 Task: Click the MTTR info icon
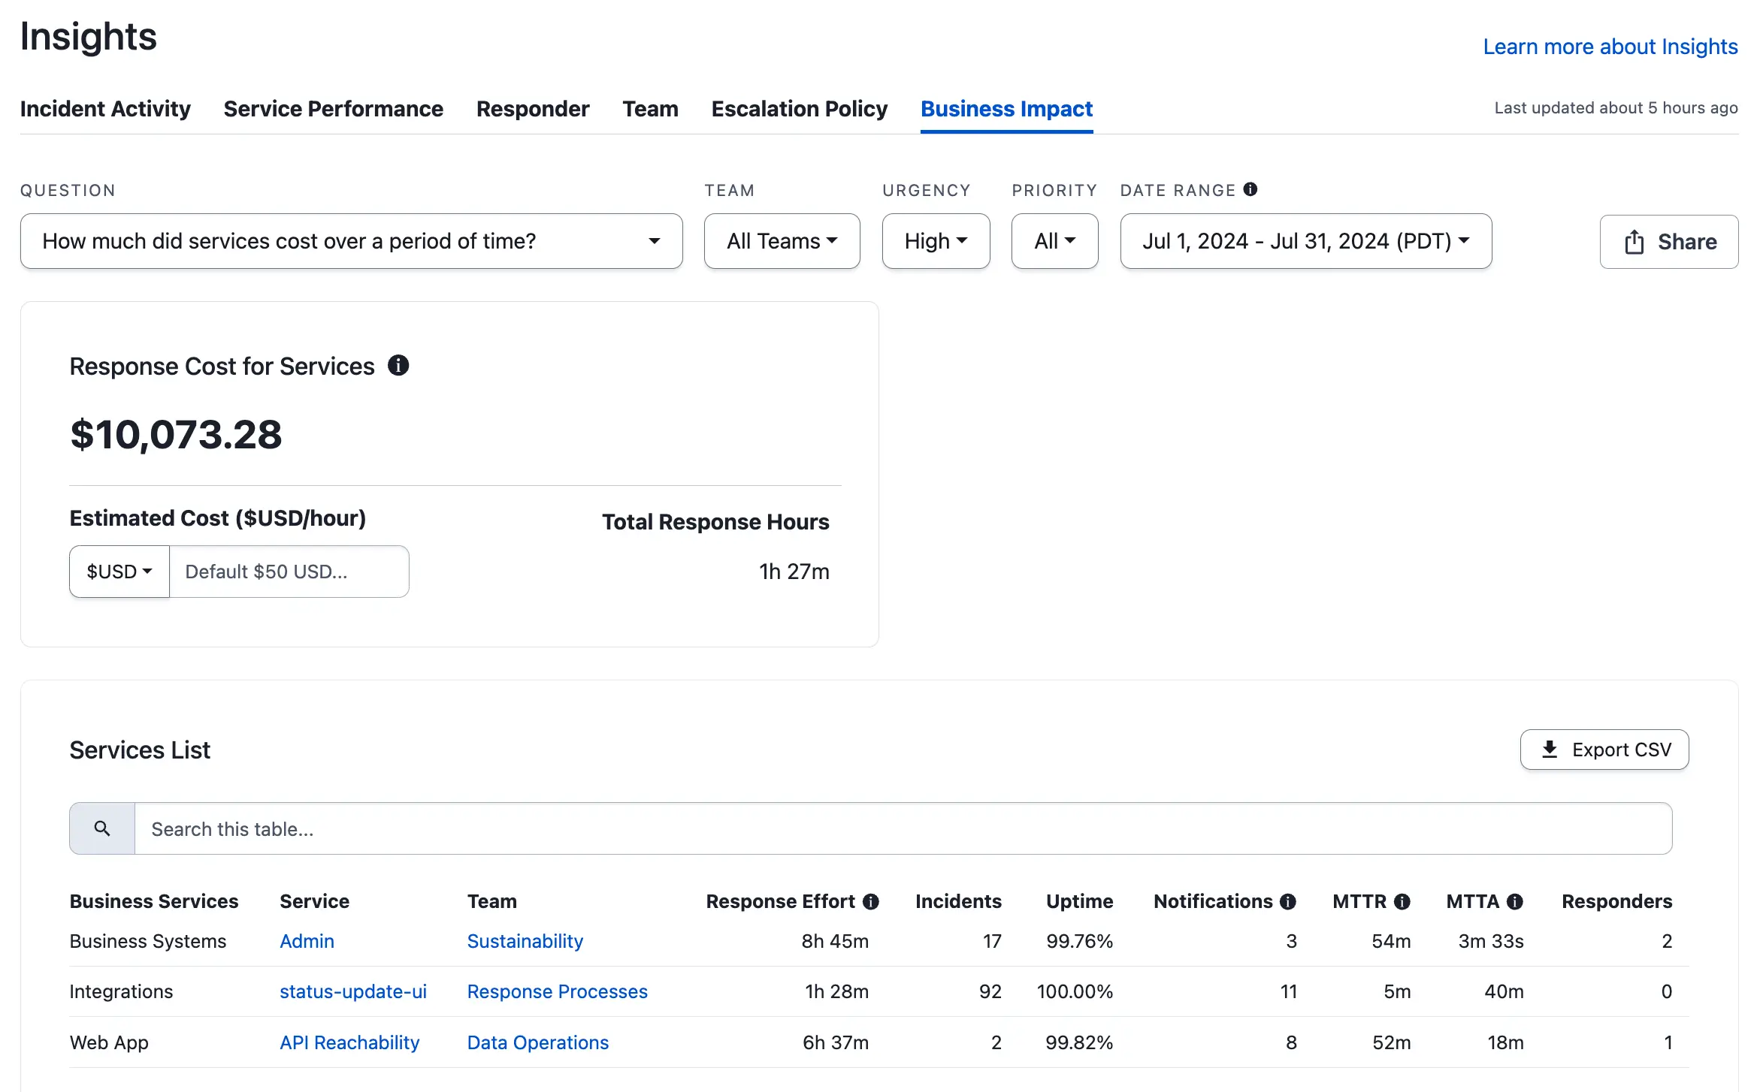point(1402,901)
